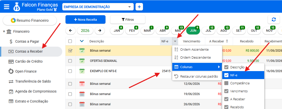Click the Cartão de Crédito card icon

pyautogui.click(x=11, y=62)
